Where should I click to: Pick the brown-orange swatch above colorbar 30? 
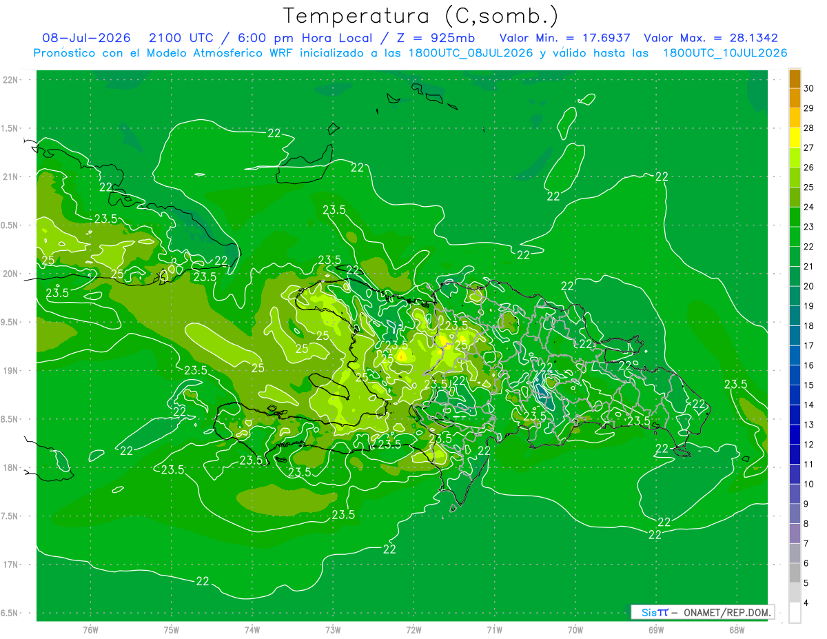tap(795, 79)
